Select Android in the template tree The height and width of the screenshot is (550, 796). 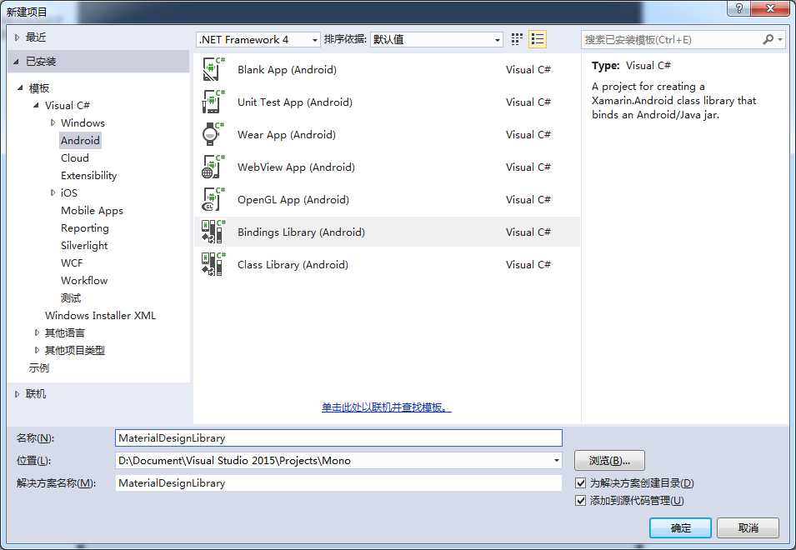click(x=80, y=141)
